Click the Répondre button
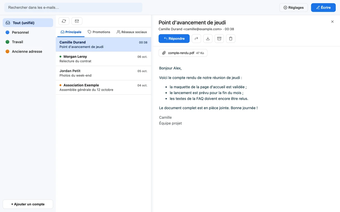 point(174,39)
